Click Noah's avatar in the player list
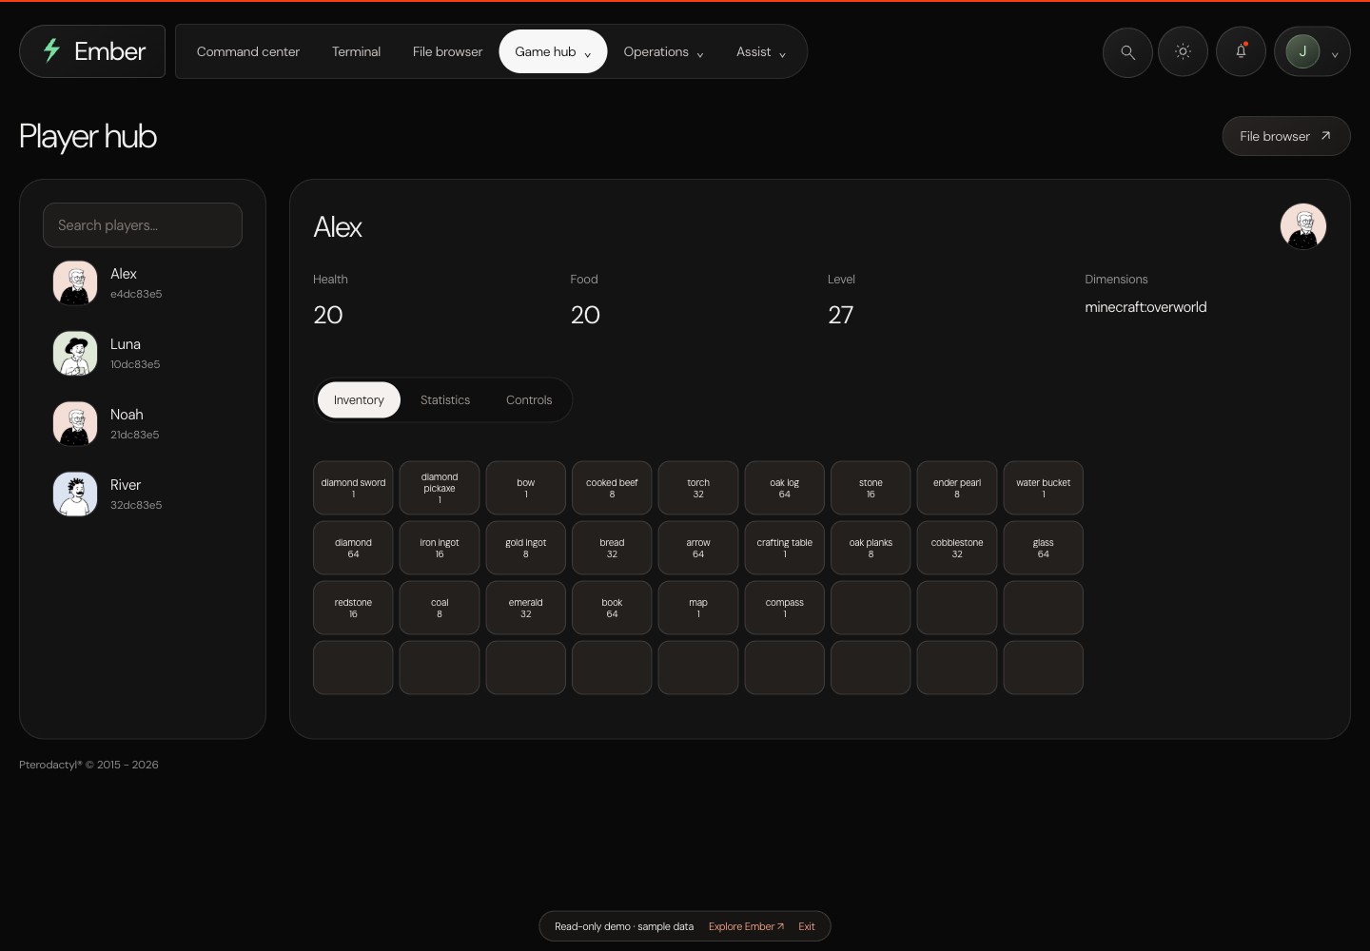Image resolution: width=1370 pixels, height=951 pixels. coord(75,424)
